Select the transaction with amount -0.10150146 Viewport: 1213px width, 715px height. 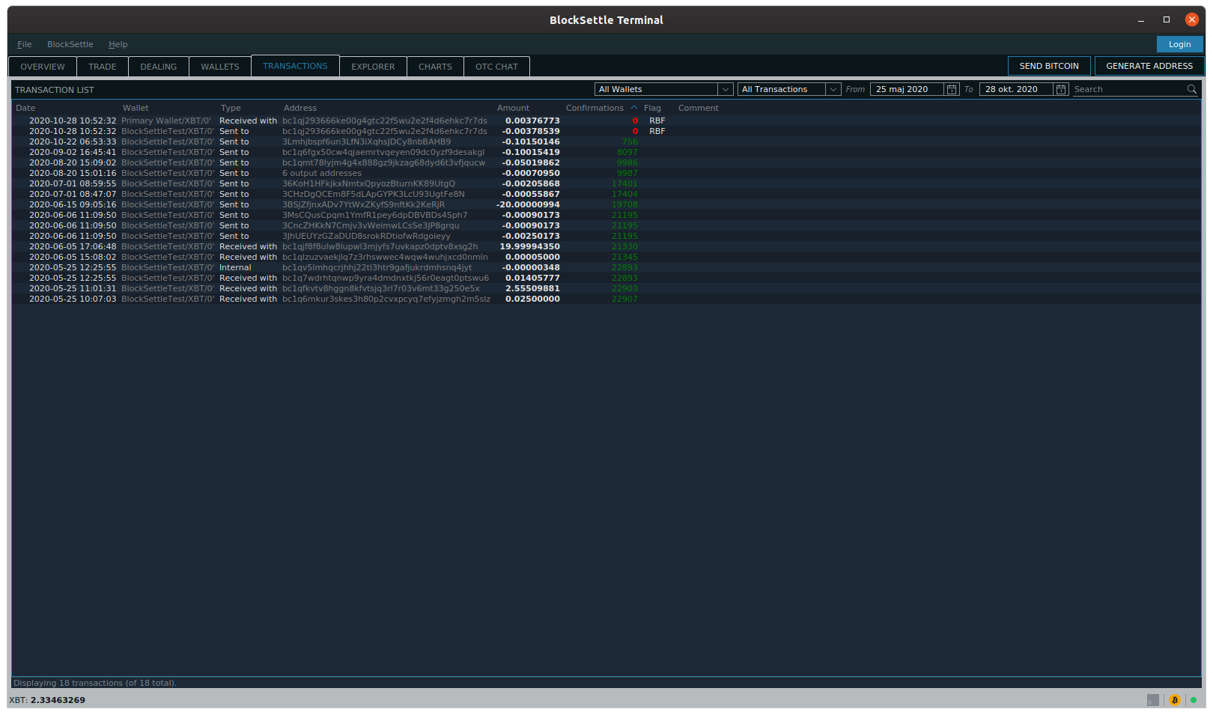tap(606, 142)
